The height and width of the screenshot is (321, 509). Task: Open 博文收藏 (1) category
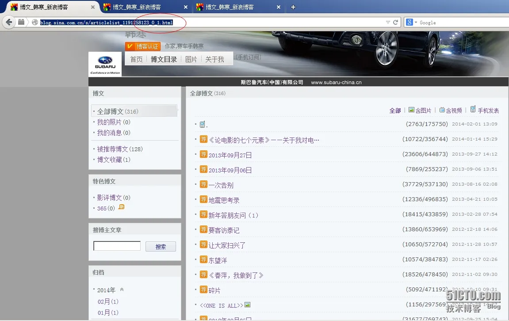(114, 160)
